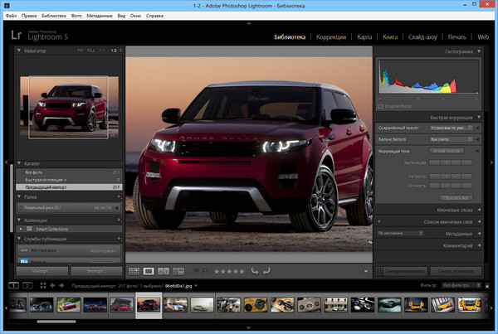Set navigator zoom to FILL

point(90,51)
